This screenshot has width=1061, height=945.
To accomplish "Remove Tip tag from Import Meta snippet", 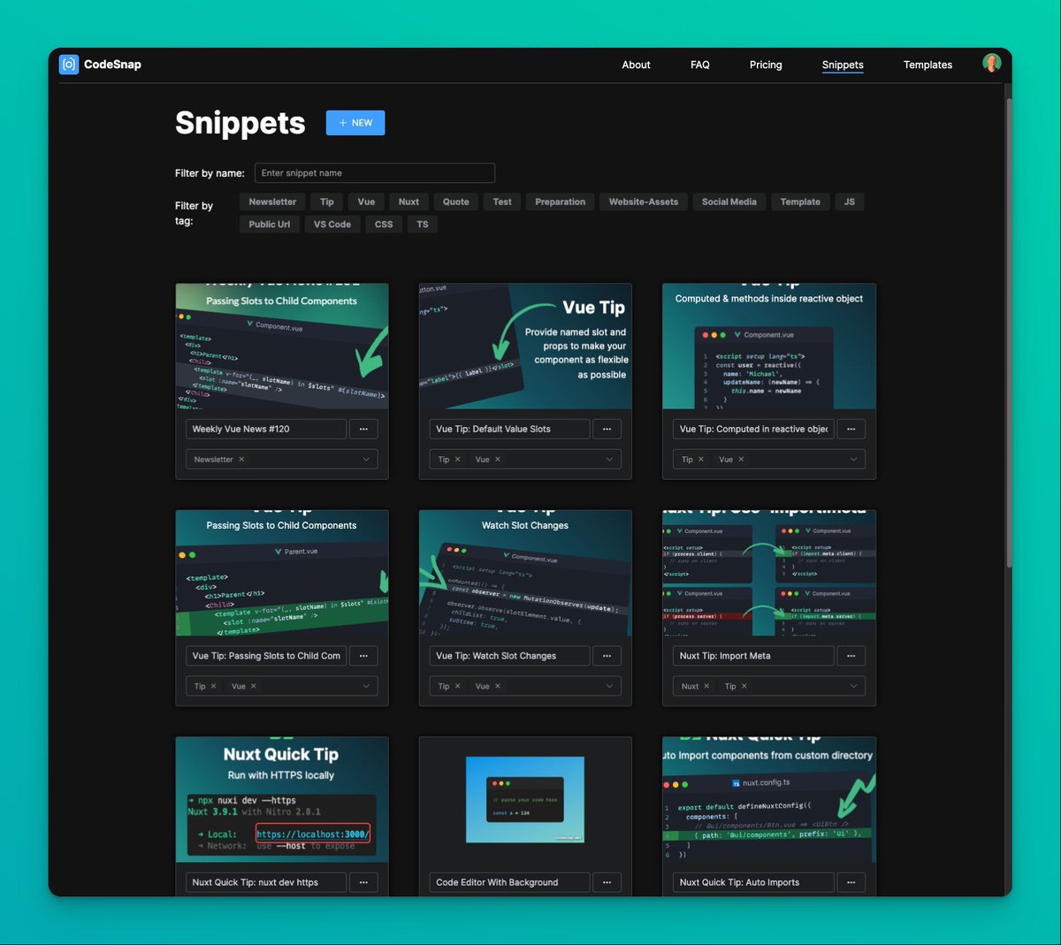I will click(744, 686).
